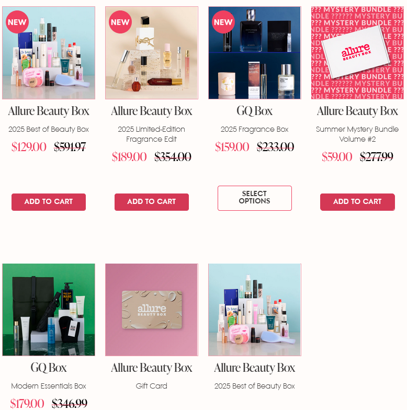
Task: Open the Summer Mystery Bundle Volume #2 link
Action: point(357,134)
